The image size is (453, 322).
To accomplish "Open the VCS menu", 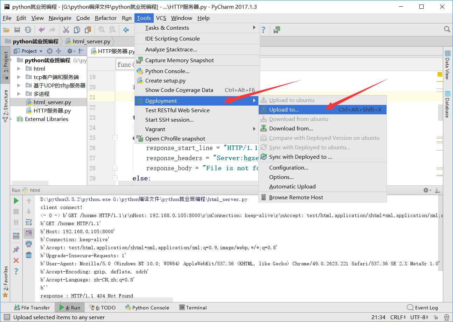I will pos(161,18).
